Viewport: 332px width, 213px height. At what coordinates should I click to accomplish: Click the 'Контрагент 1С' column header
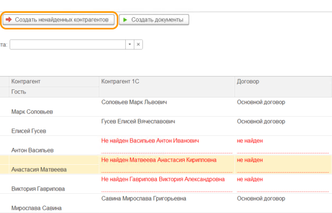(167, 87)
